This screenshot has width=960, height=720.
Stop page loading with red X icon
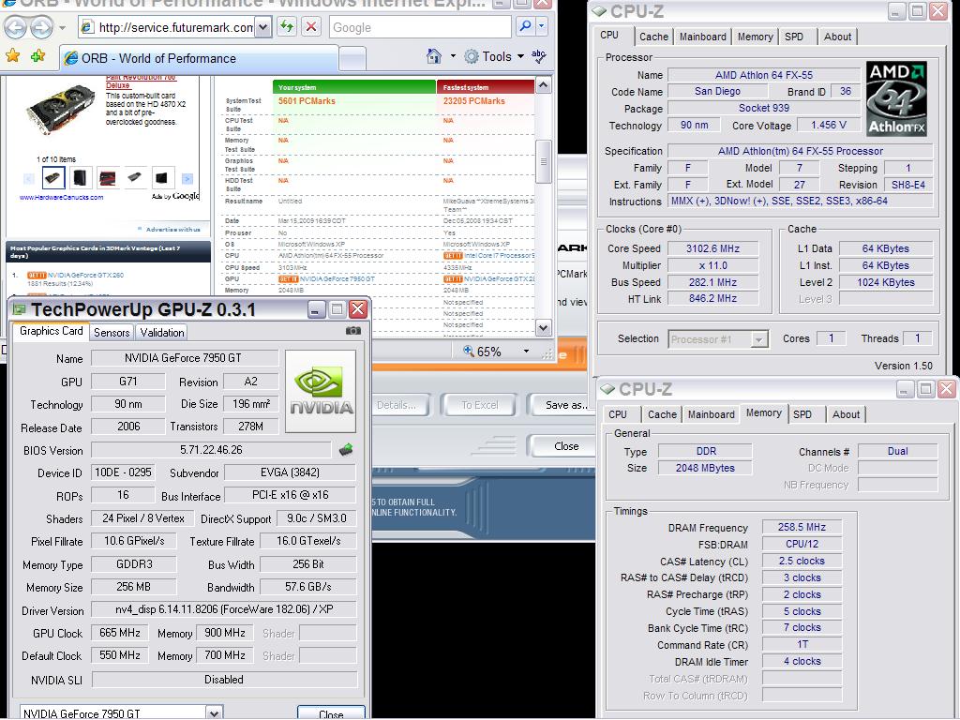tap(311, 26)
